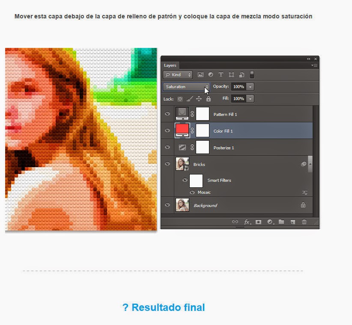Viewport: 352px width, 325px height.
Task: Open the Layers panel flyout menu
Action: (314, 65)
